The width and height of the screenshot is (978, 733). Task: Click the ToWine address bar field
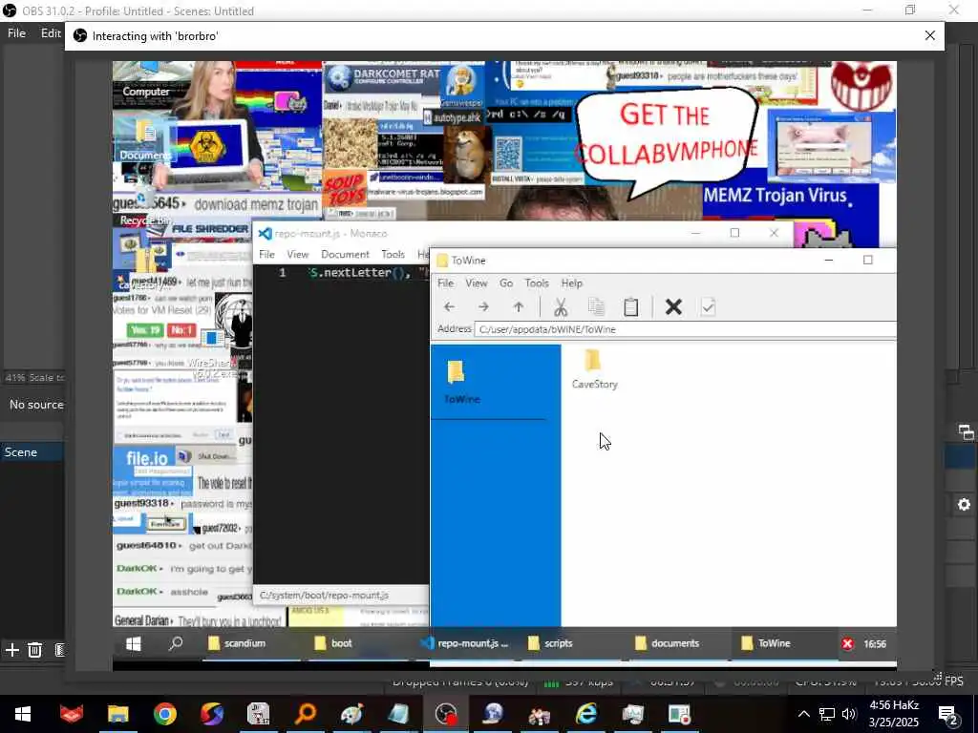point(685,329)
